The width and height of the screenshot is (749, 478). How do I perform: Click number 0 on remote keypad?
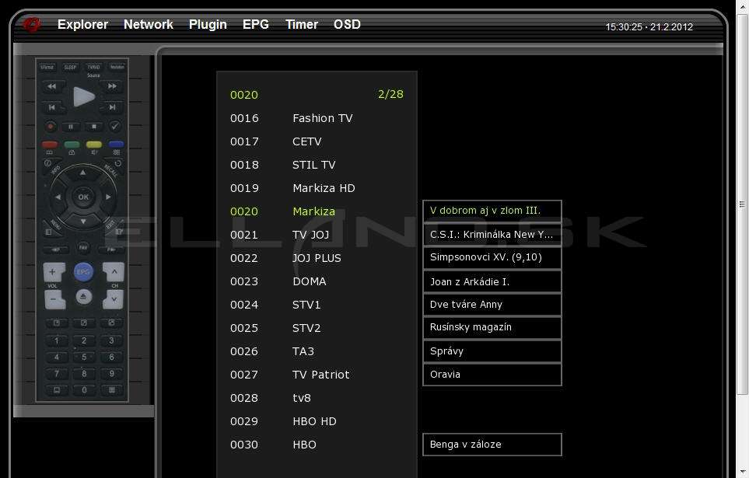(84, 390)
